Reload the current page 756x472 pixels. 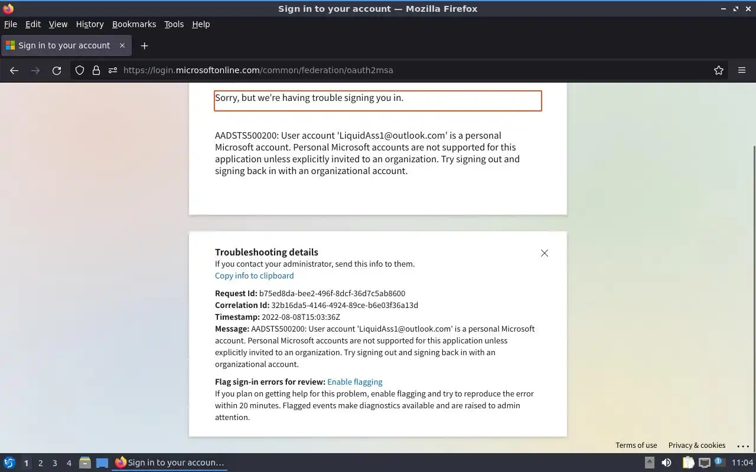pos(57,70)
